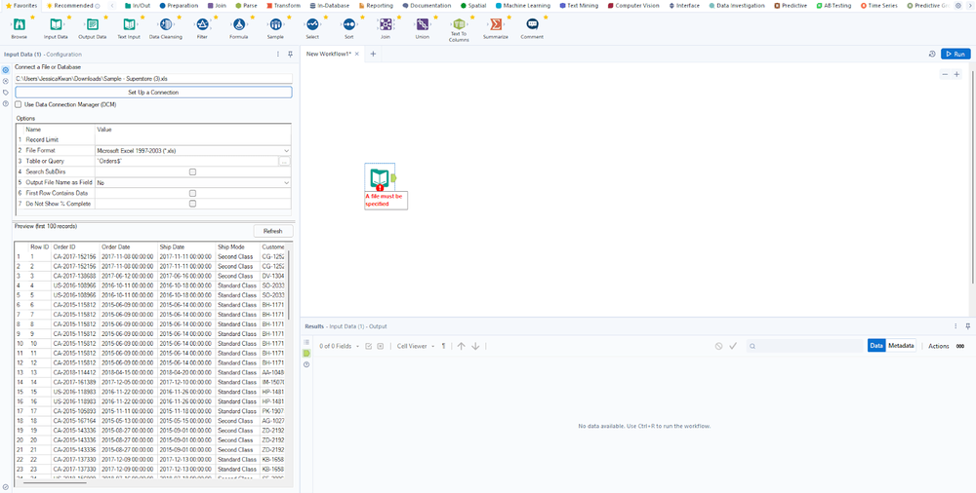Image resolution: width=976 pixels, height=493 pixels.
Task: Open the Cell Viewer dropdown
Action: [x=414, y=346]
